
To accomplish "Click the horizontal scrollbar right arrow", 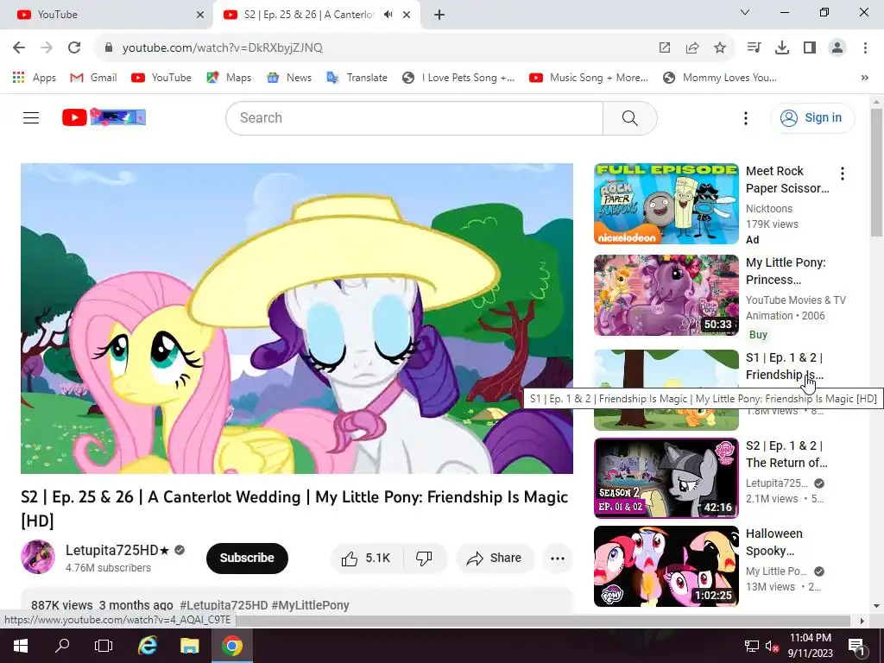I will tap(862, 621).
